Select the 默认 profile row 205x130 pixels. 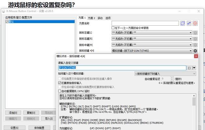pyautogui.click(x=40, y=22)
